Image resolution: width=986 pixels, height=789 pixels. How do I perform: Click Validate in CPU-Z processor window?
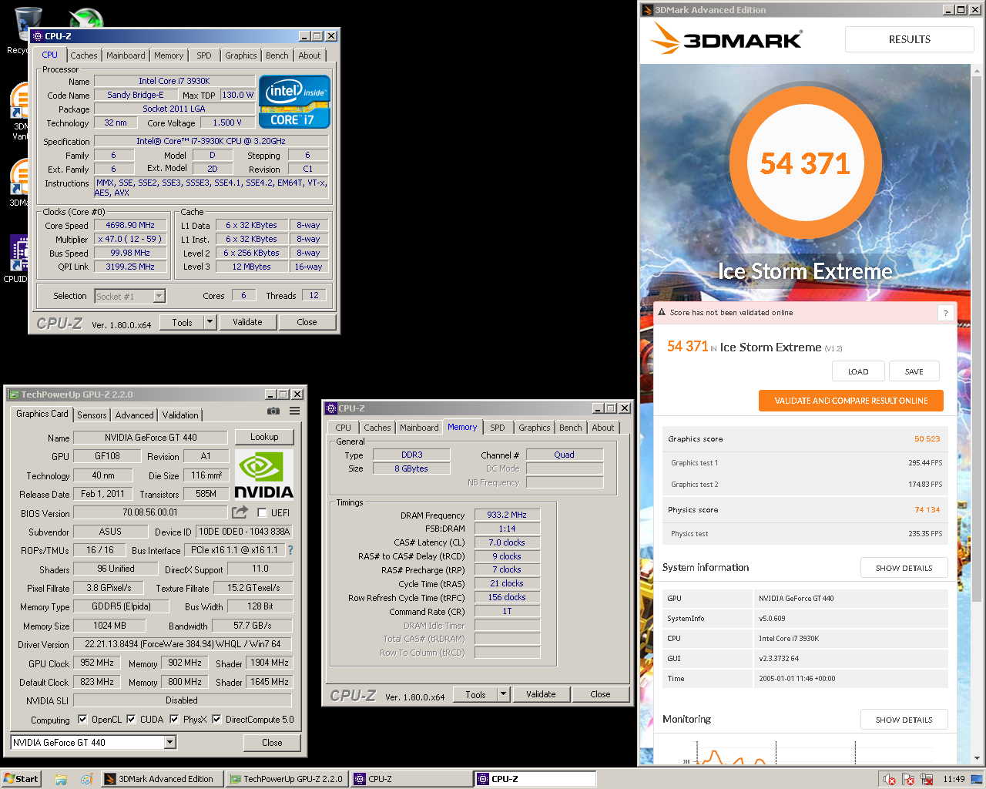point(247,322)
